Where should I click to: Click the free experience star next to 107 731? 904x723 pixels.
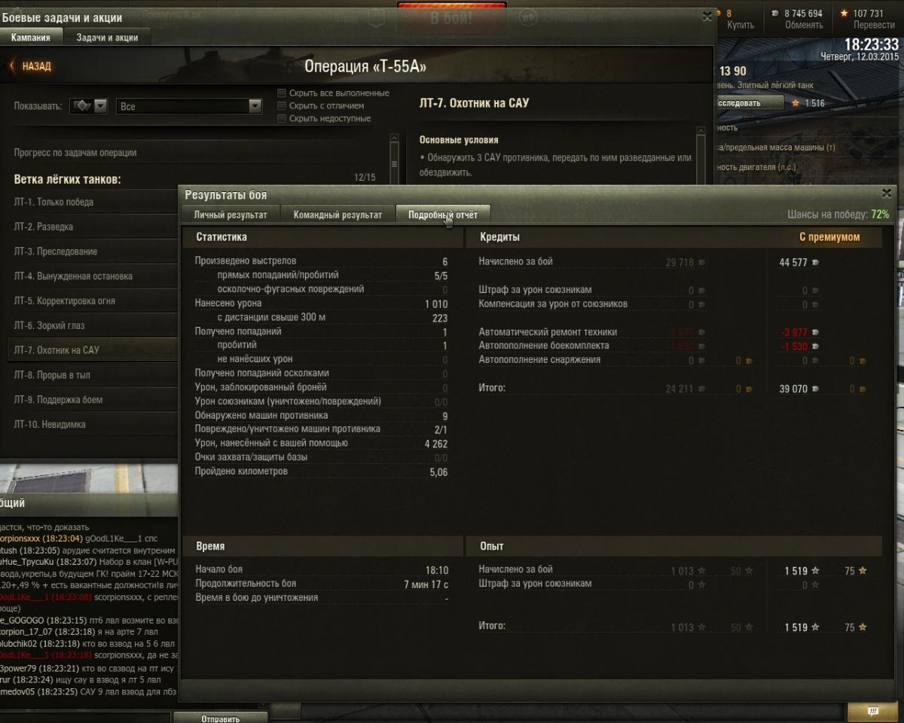[844, 14]
